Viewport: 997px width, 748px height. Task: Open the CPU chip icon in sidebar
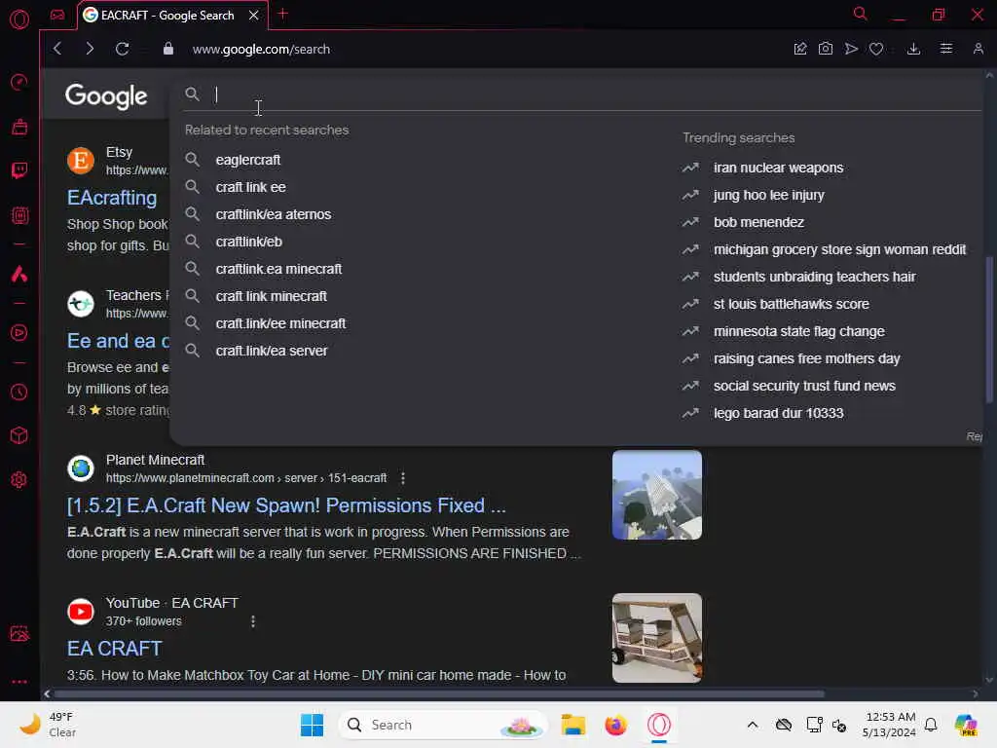19,215
